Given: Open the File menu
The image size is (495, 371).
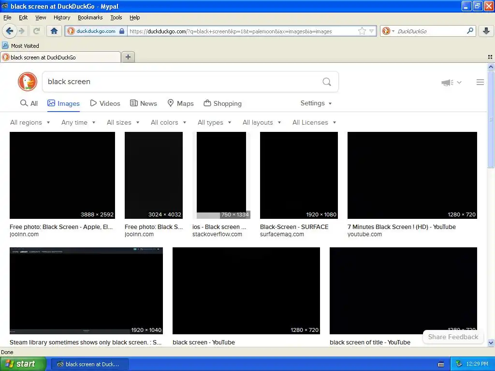Looking at the screenshot, I should pos(7,17).
